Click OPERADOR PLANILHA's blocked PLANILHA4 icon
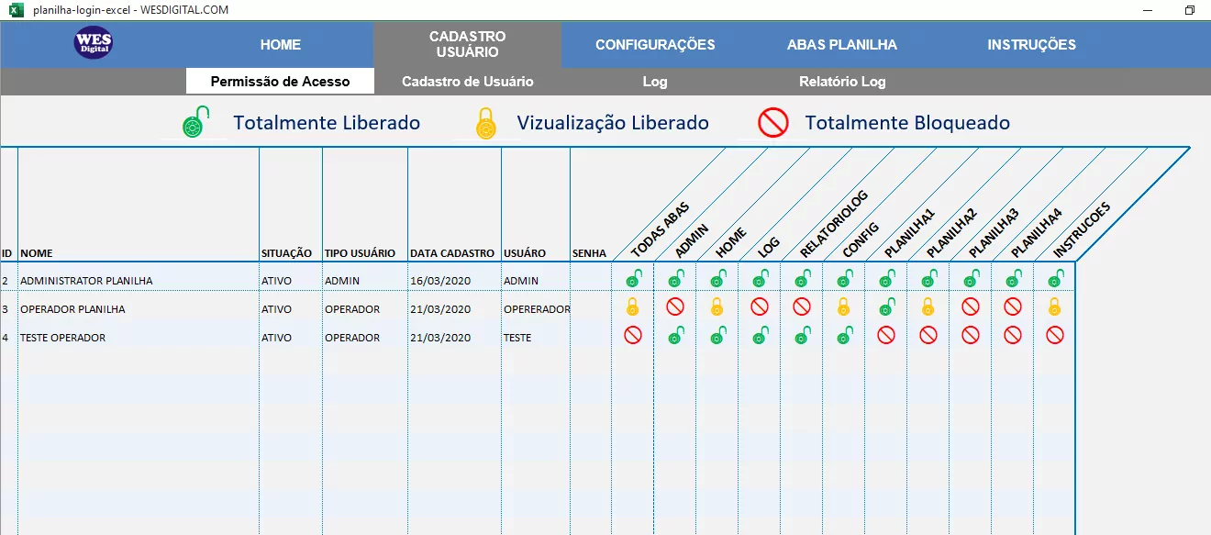This screenshot has height=535, width=1211. (x=1013, y=307)
